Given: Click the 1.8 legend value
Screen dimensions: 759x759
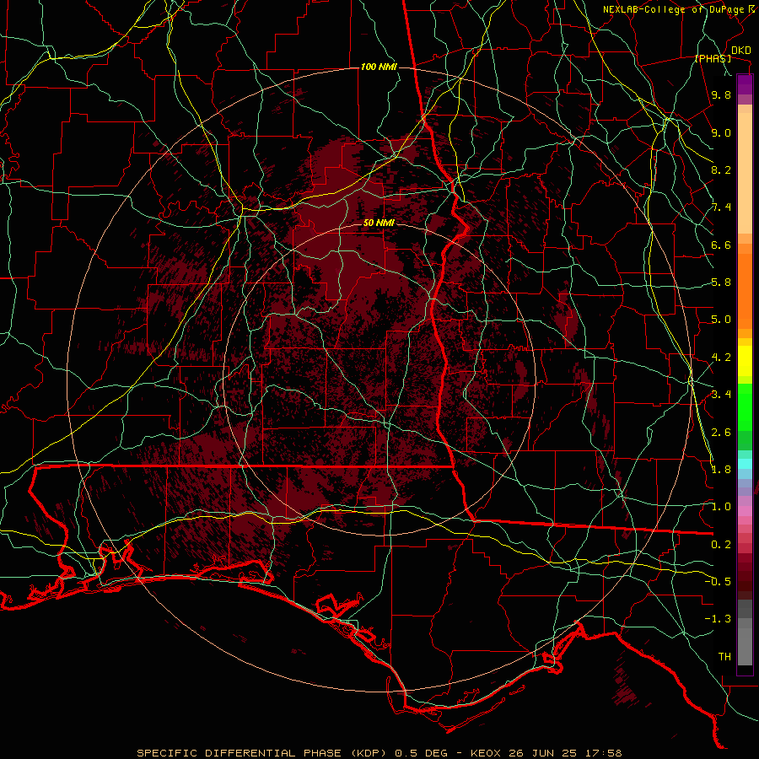Looking at the screenshot, I should click(x=721, y=470).
